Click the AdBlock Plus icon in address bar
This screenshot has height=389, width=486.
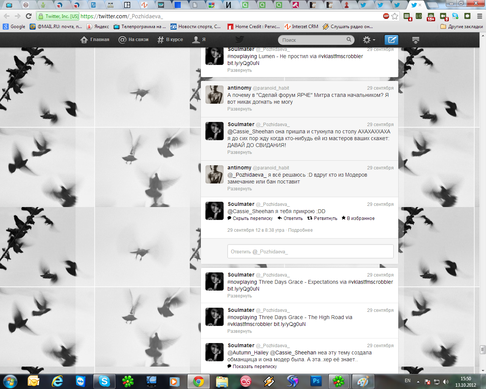click(x=386, y=16)
